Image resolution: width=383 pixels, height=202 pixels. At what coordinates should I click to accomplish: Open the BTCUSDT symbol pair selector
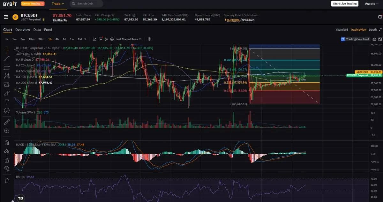pos(29,15)
